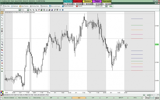Viewport: 160px width, 100px height.
Task: Select the calculator tool in sidebar
Action: 2,31
